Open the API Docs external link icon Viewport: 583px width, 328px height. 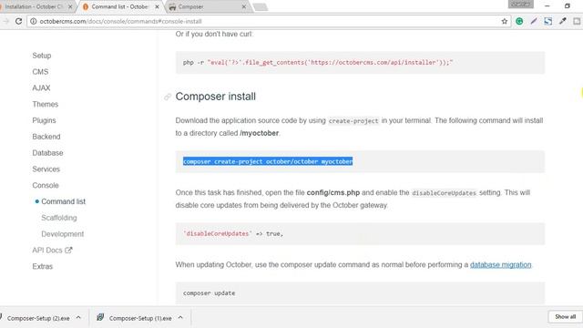[x=68, y=250]
